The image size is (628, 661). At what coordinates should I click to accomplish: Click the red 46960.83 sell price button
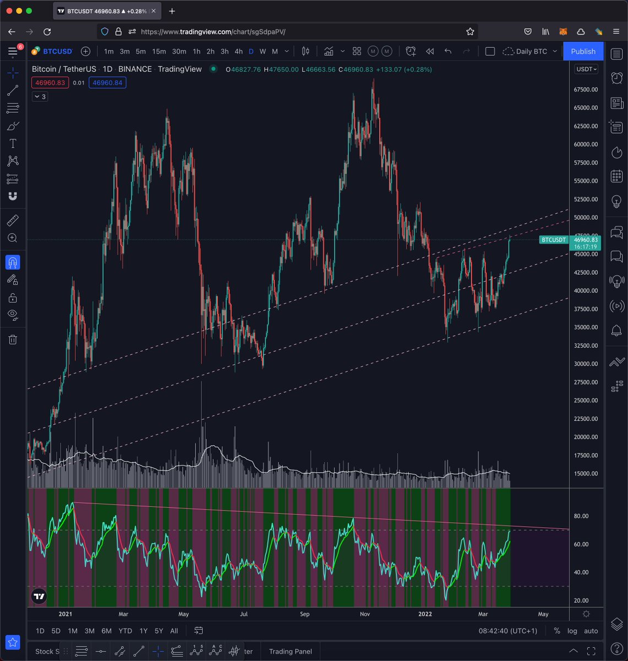50,83
